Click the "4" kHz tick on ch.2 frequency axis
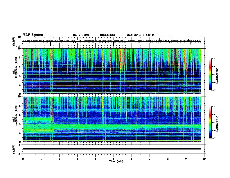Image resolution: width=230 pixels, height=178 pixels. tap(20, 124)
